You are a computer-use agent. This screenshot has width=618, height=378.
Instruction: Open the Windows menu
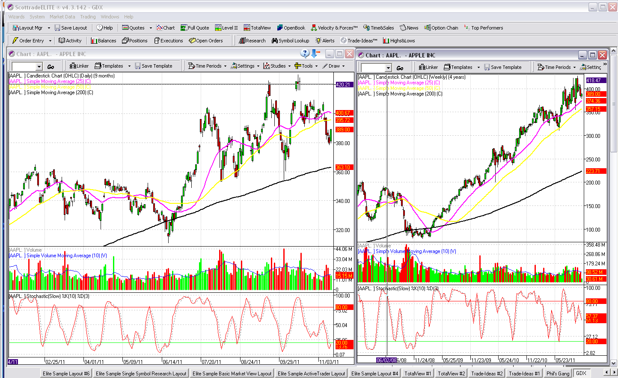[110, 17]
